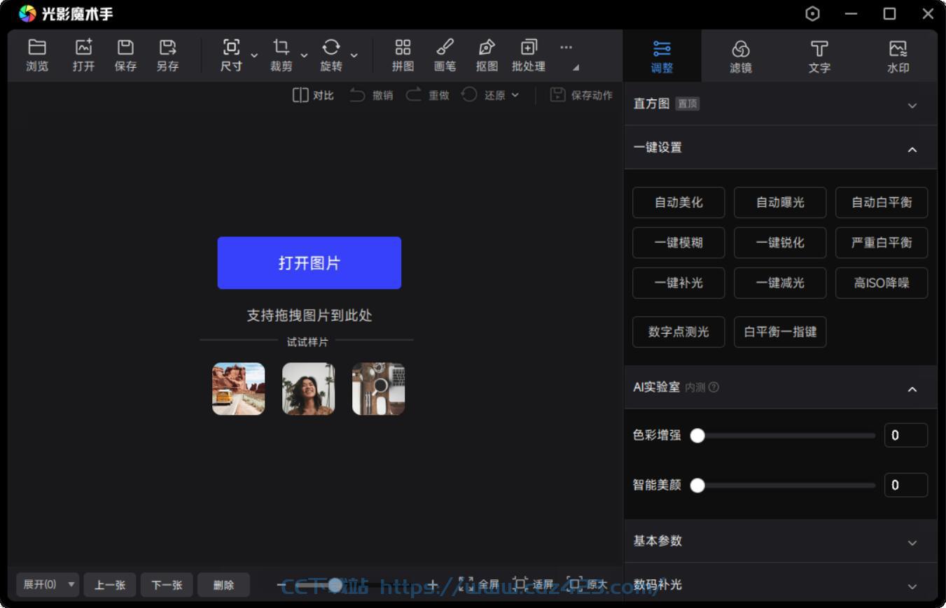Click the 保存动作 save action icon
This screenshot has height=608, width=946.
[557, 94]
